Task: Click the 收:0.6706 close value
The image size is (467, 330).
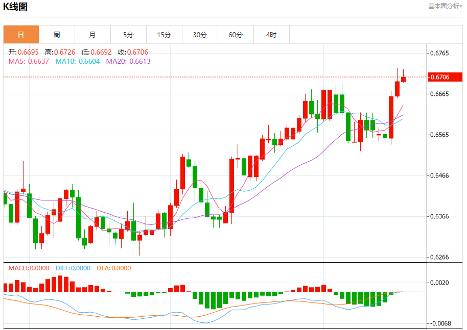Action: click(133, 52)
